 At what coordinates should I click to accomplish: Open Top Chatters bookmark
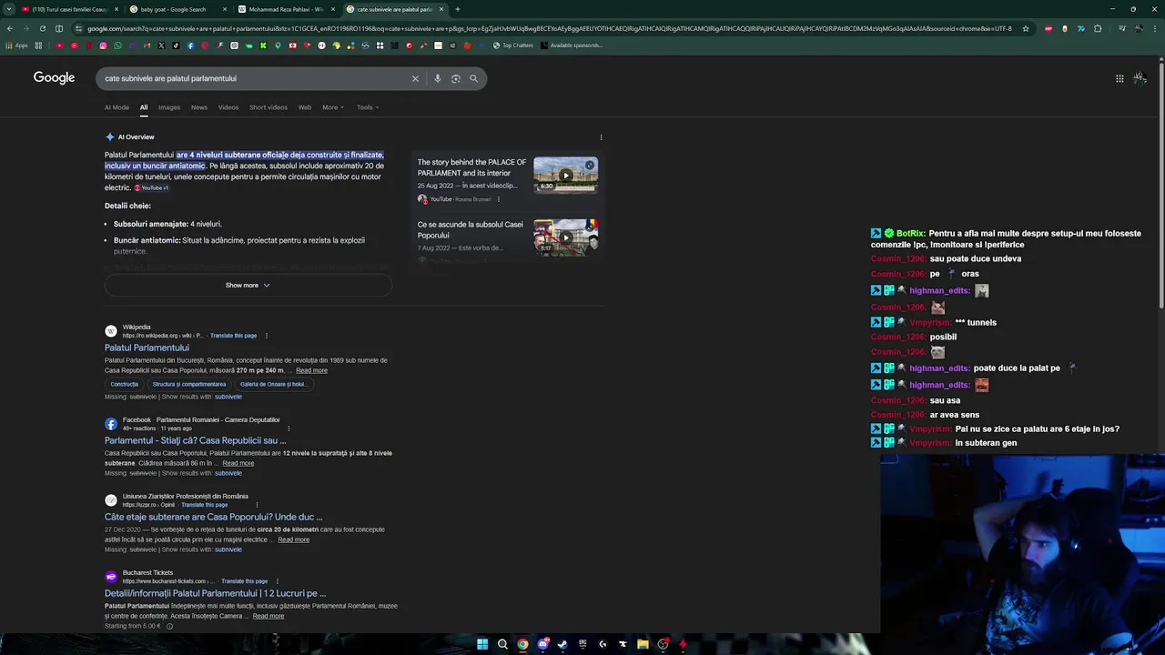click(513, 45)
